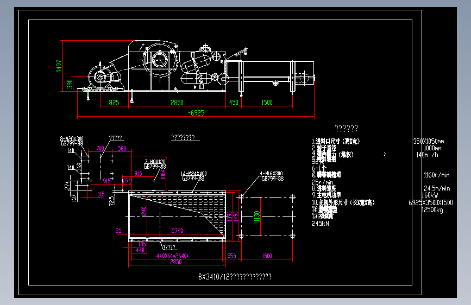471x305 pixels.
Task: Select the 7-M8X120 bolt annotation
Action: [155, 162]
